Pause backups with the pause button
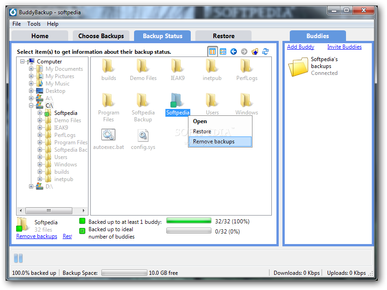 tap(18, 258)
